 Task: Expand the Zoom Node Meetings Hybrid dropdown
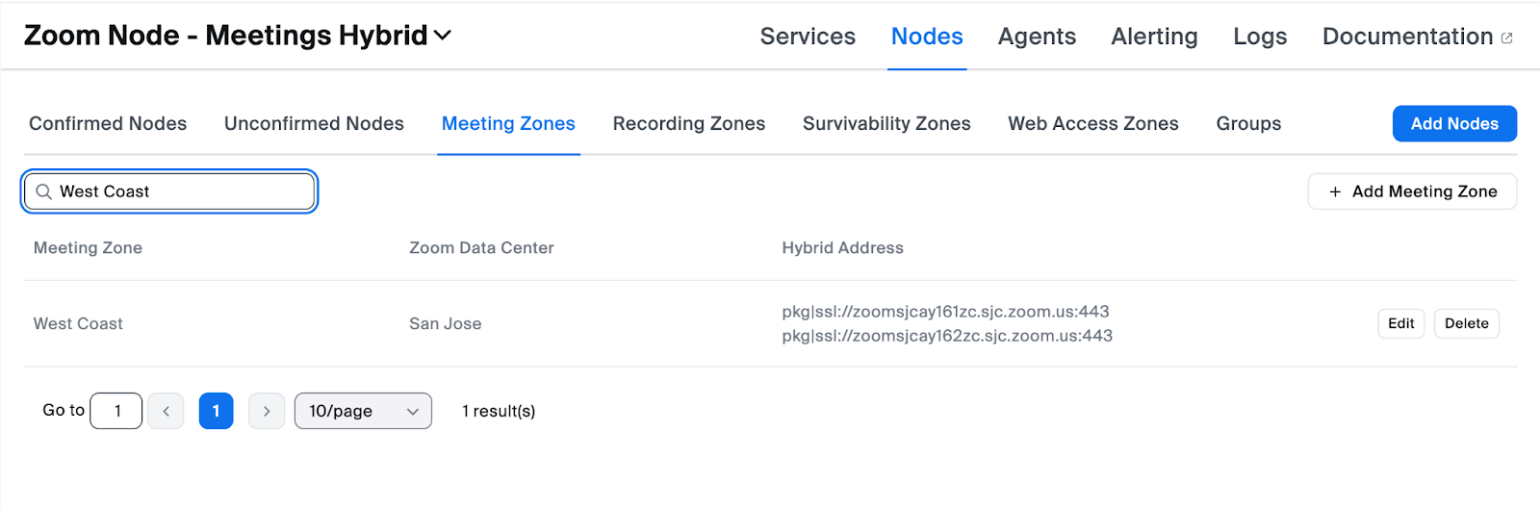coord(442,36)
